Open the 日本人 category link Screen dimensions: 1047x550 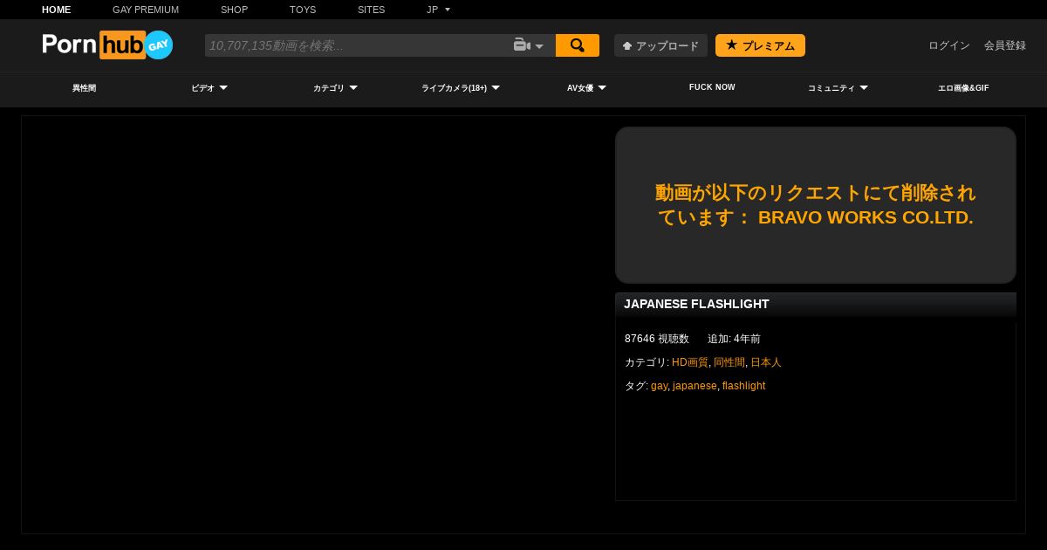[x=766, y=362]
